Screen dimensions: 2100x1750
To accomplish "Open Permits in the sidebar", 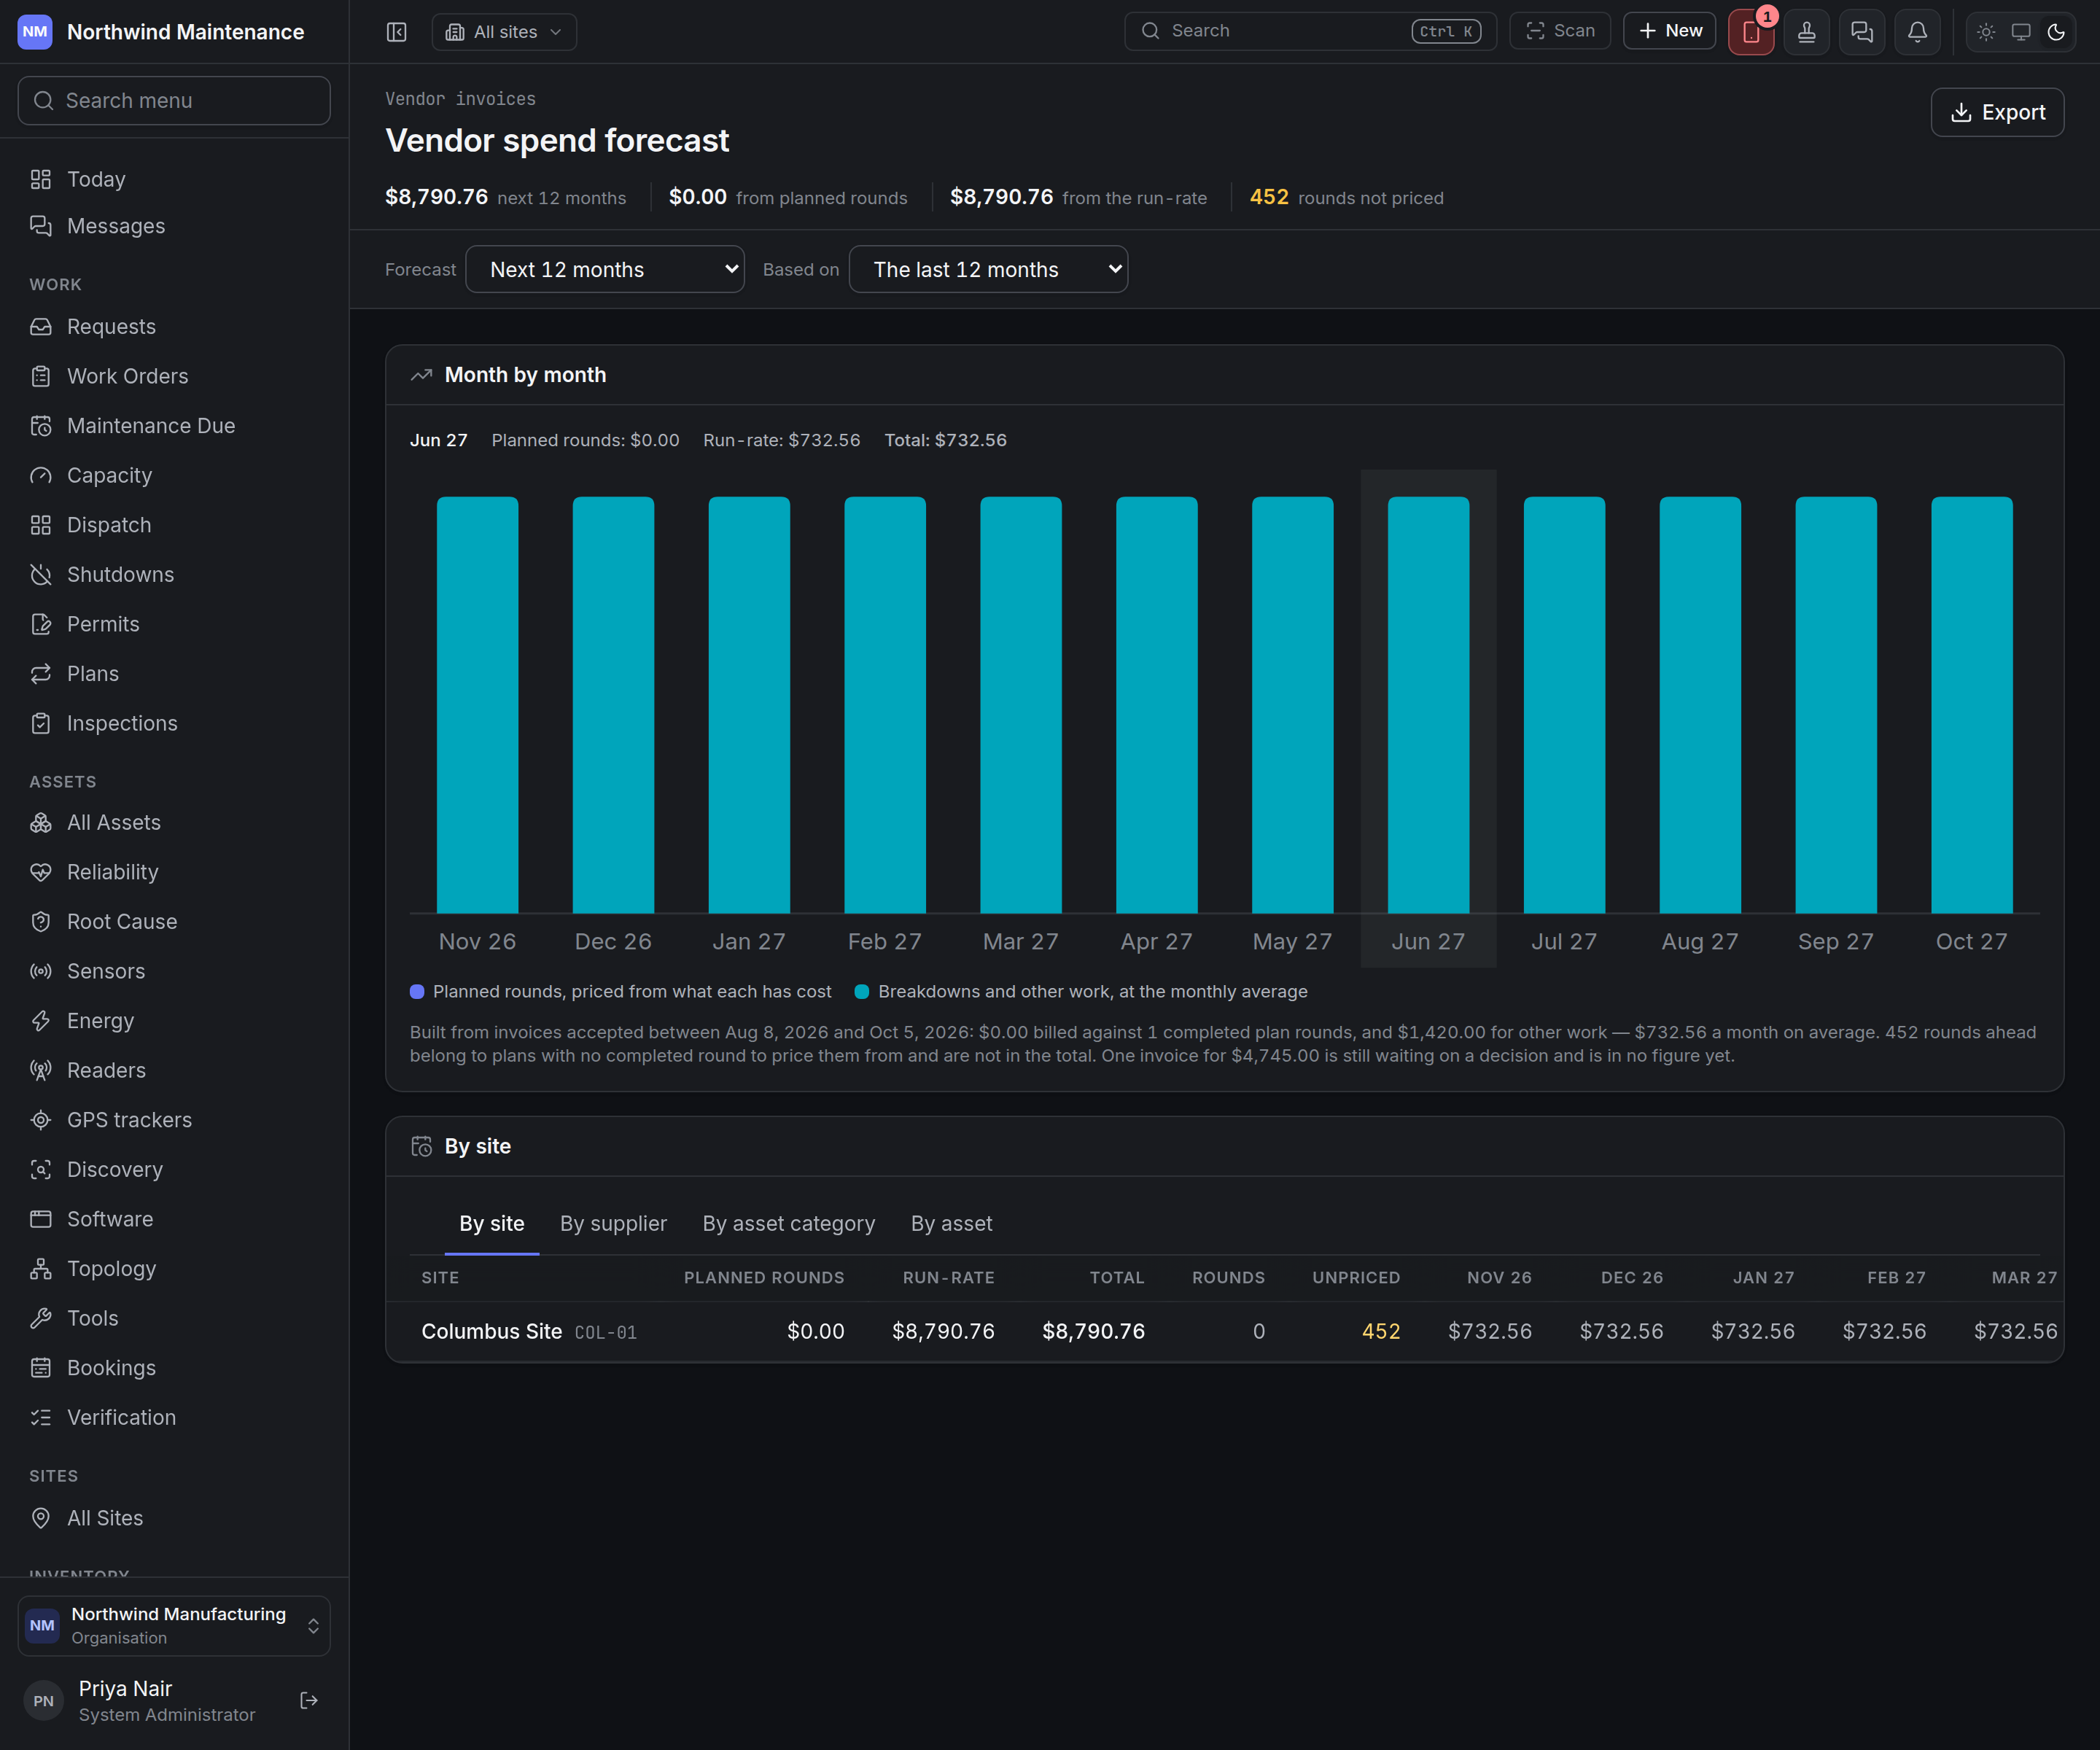I will coord(174,624).
